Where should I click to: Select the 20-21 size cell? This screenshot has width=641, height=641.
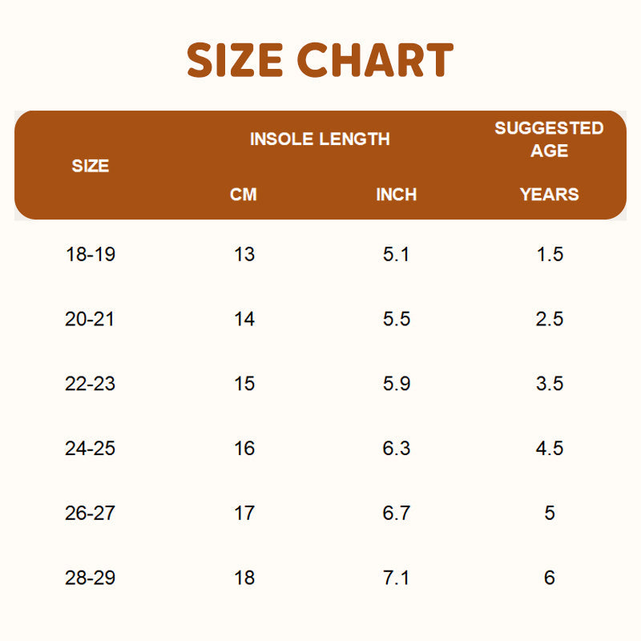pyautogui.click(x=91, y=319)
